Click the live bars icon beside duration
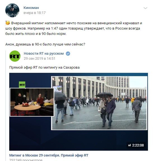 [130, 145]
